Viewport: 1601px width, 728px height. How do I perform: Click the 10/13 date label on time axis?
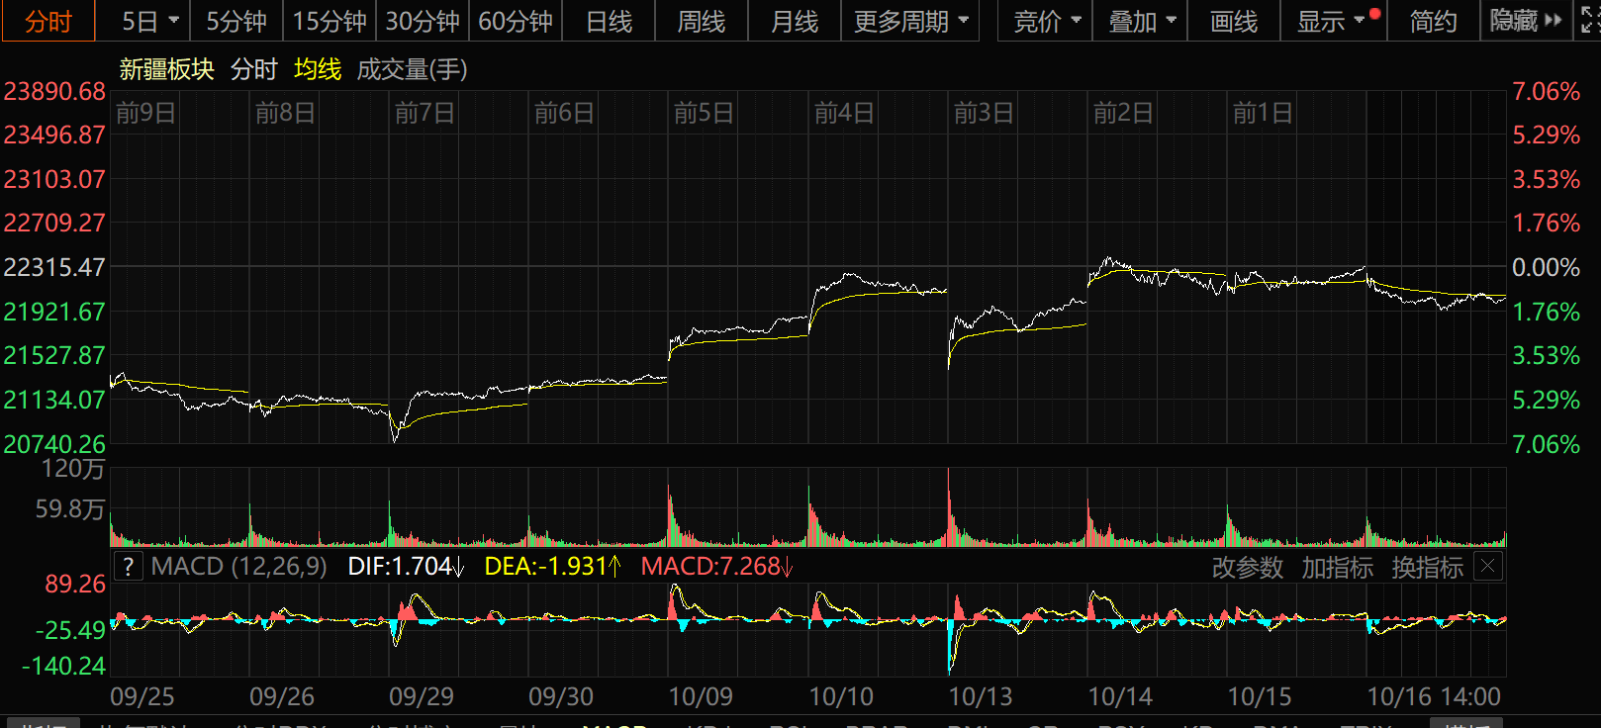pos(980,696)
